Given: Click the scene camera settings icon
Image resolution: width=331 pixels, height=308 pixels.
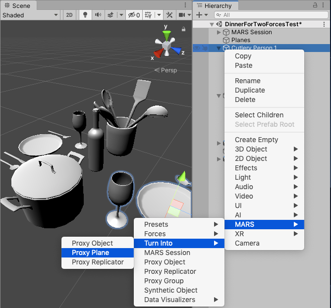Looking at the screenshot, I should pos(182,15).
